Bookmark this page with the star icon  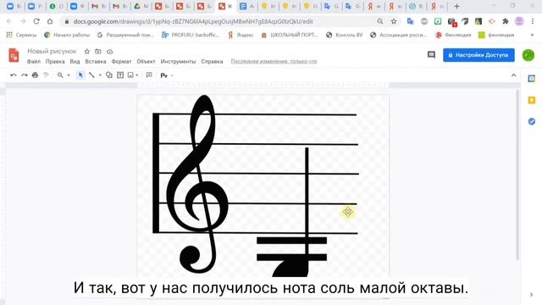394,21
